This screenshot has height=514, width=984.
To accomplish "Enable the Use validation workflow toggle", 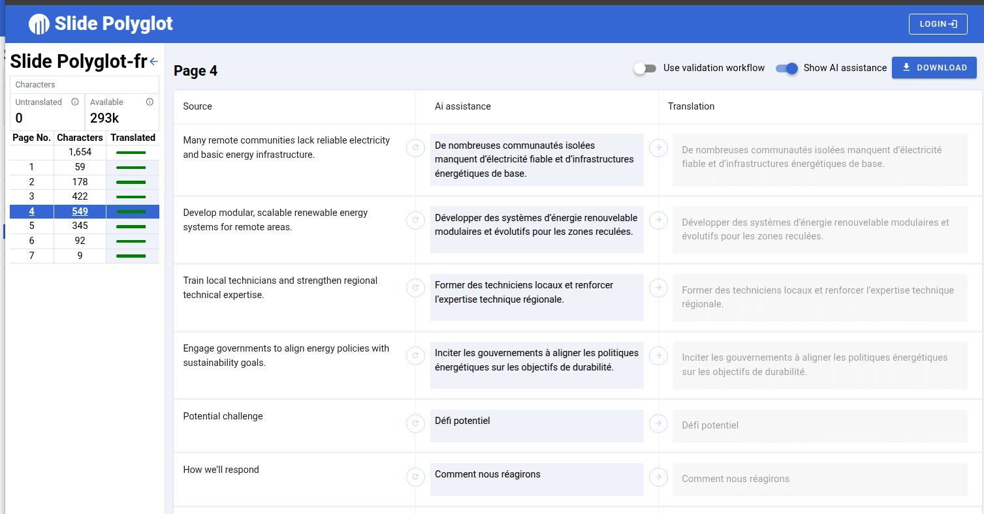I will pos(645,68).
